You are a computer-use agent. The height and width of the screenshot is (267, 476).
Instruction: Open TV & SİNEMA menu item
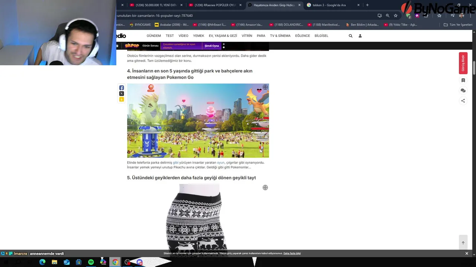coord(280,36)
